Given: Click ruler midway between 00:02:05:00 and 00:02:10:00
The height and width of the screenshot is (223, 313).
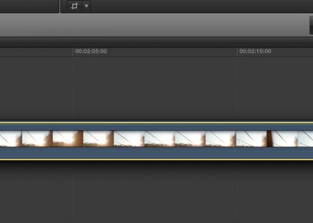Looking at the screenshot, I should point(155,52).
